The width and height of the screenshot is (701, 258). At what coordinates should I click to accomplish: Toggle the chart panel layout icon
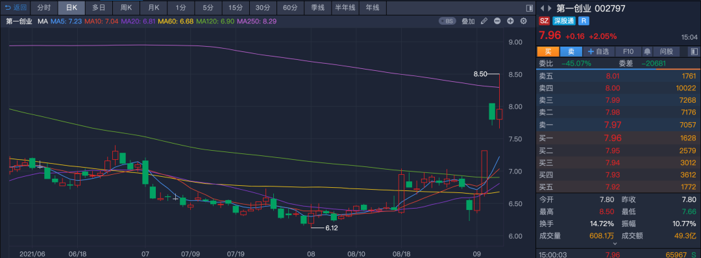point(530,8)
